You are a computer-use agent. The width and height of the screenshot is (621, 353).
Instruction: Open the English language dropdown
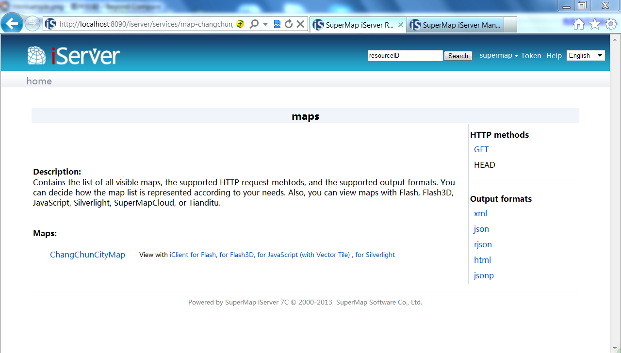click(x=586, y=56)
